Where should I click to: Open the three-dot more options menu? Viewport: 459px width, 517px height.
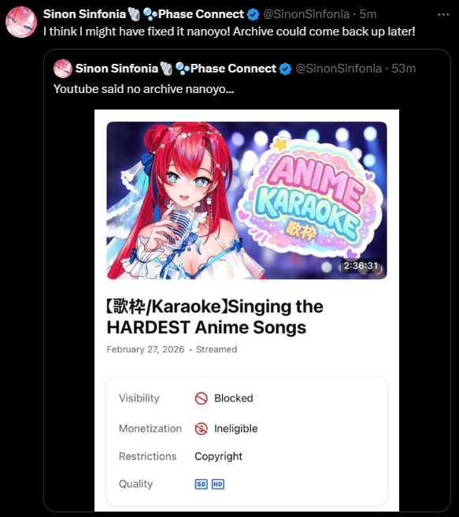[x=443, y=14]
